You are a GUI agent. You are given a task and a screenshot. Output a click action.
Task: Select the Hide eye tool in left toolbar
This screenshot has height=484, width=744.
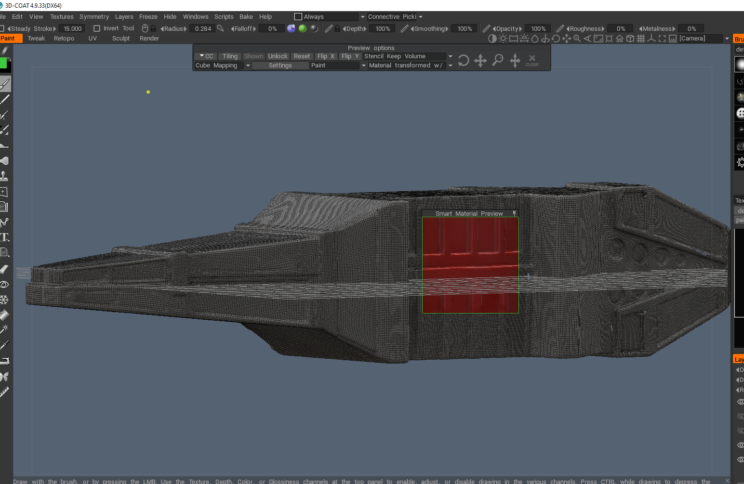pyautogui.click(x=5, y=284)
